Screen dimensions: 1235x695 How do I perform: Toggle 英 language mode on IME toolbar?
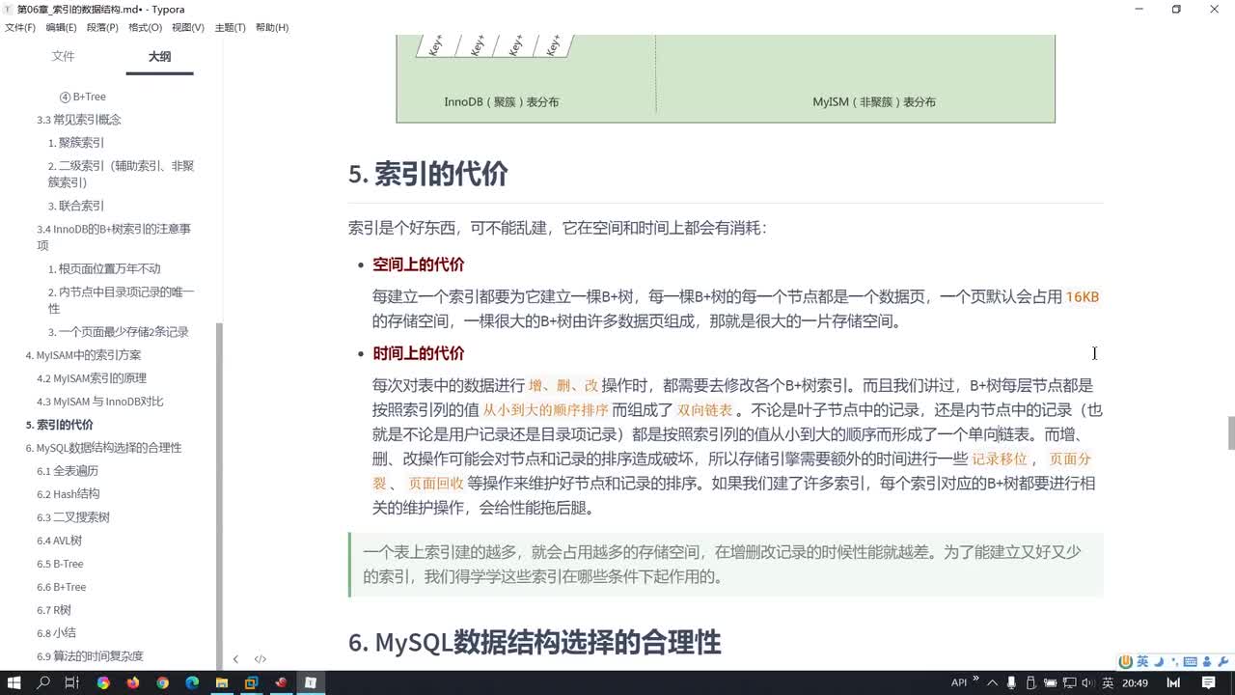point(1142,661)
